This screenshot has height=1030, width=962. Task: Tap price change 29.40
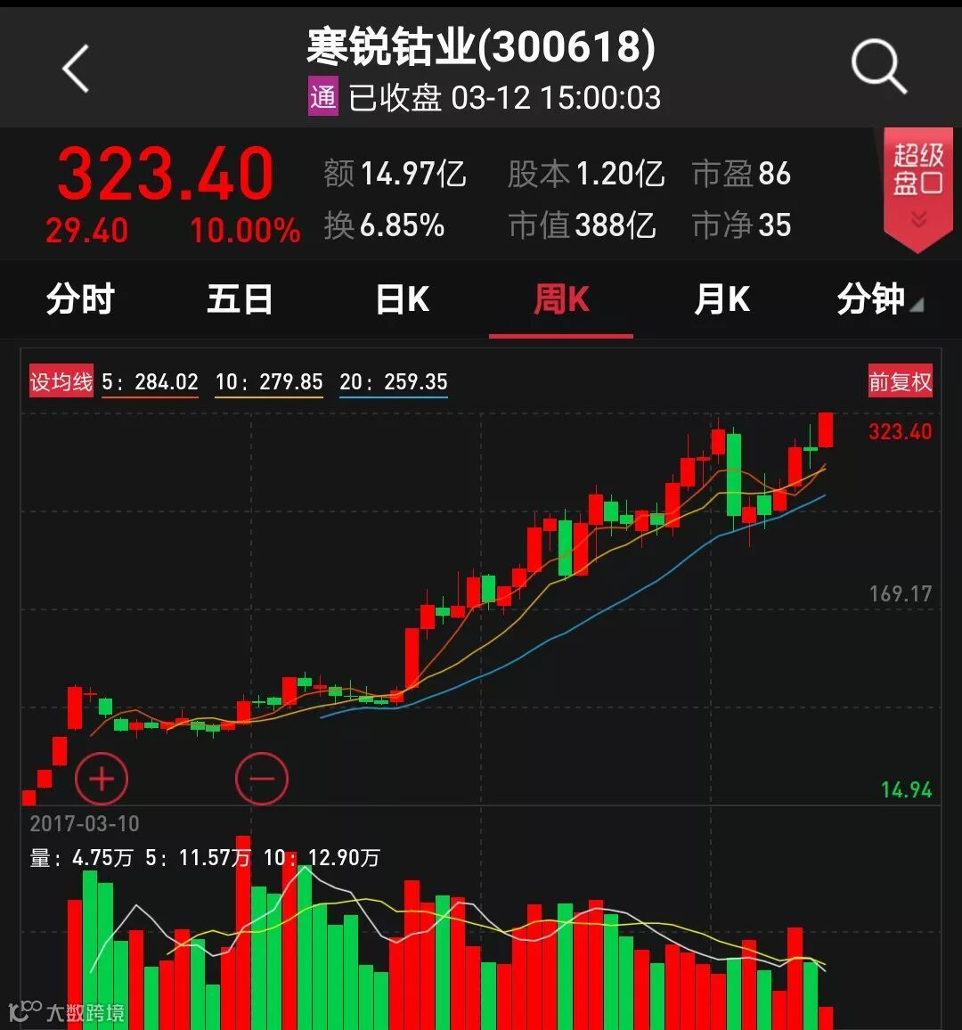pos(86,231)
